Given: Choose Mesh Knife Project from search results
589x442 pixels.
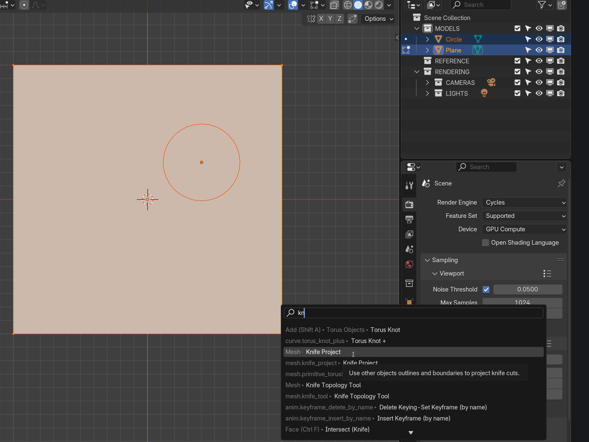Looking at the screenshot, I should [323, 352].
